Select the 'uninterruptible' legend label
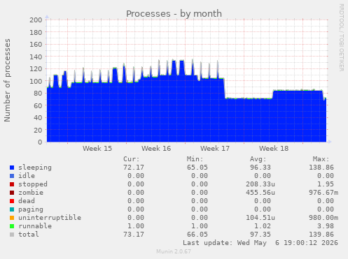The width and height of the screenshot is (348, 259). tap(50, 218)
